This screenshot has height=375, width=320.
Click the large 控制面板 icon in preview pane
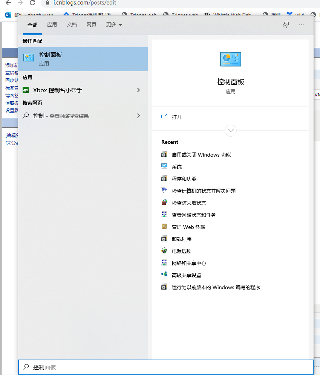coord(231,59)
